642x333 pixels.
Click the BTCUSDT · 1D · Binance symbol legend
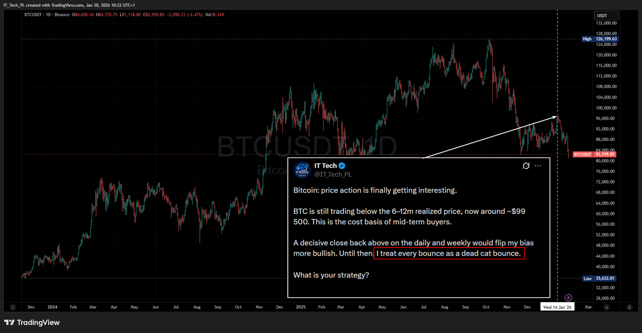pyautogui.click(x=48, y=14)
